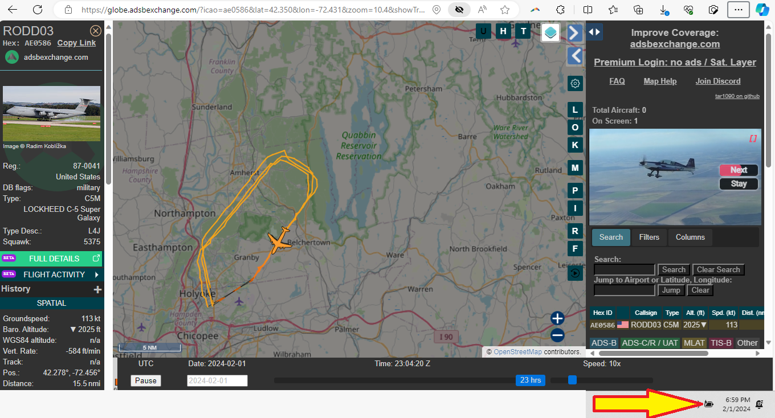Click the Clear Search button
This screenshot has height=418, width=775.
[718, 270]
